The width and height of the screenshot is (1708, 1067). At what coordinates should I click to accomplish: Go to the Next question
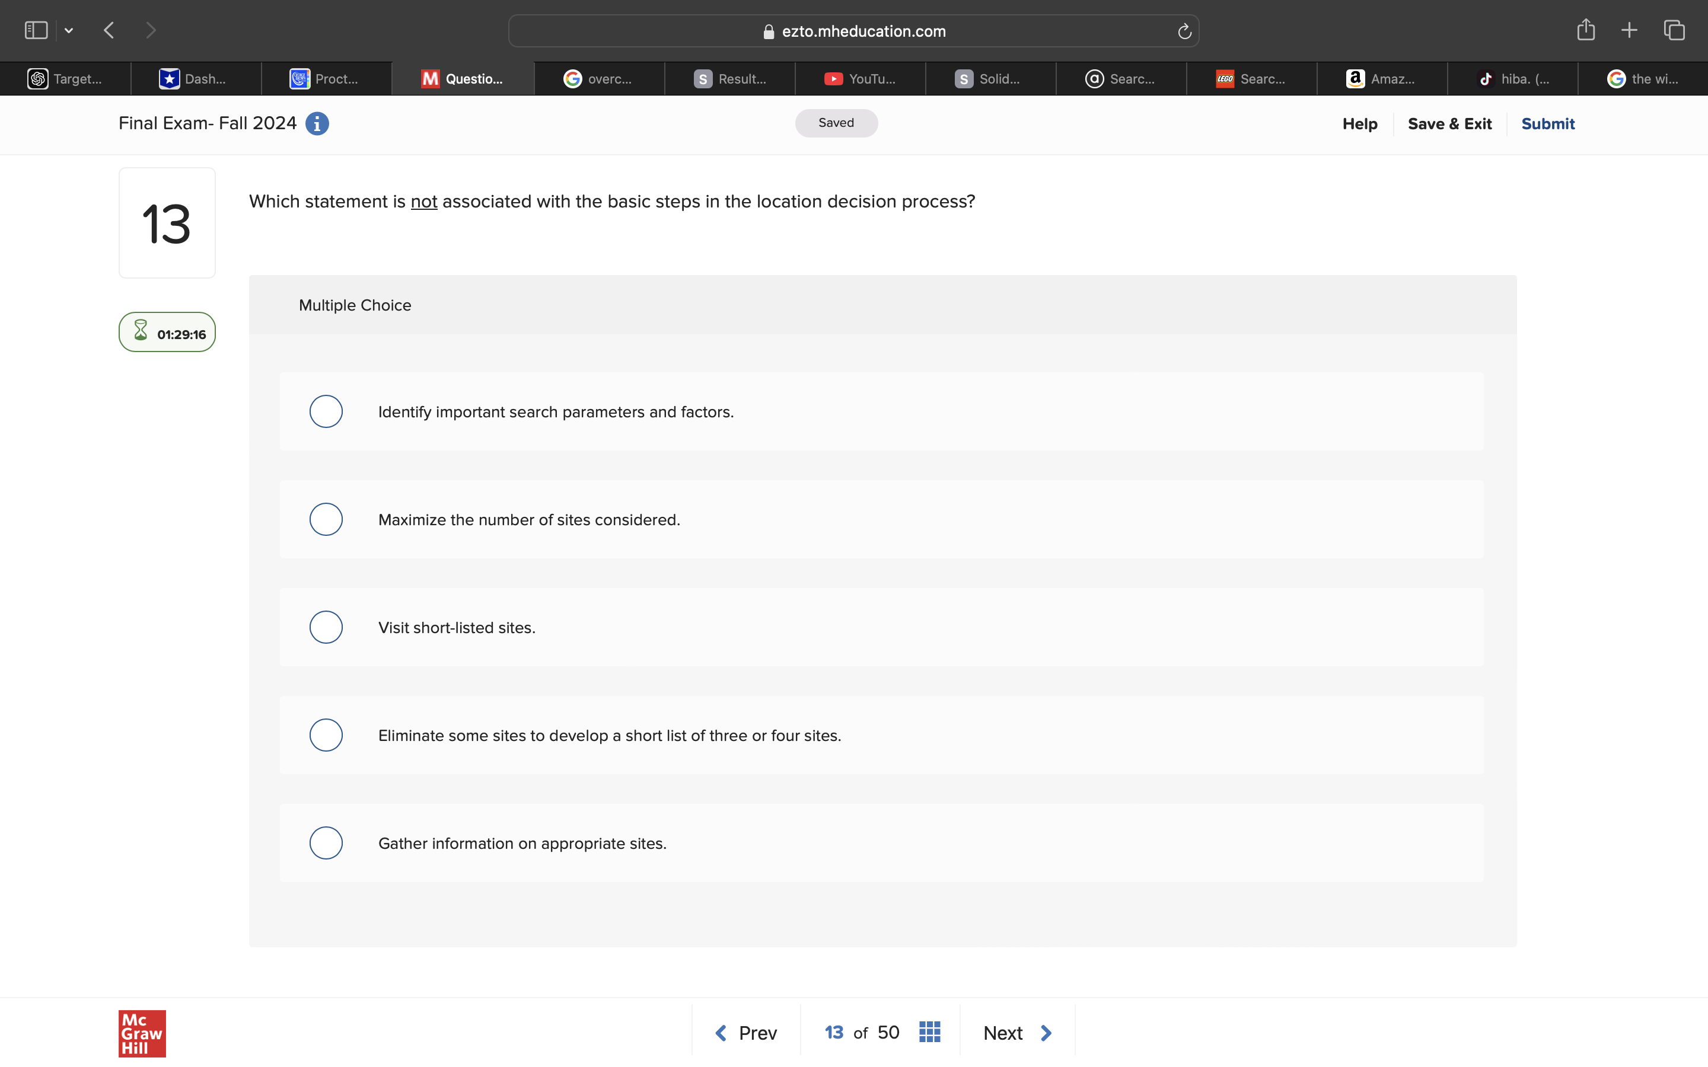click(x=1017, y=1033)
